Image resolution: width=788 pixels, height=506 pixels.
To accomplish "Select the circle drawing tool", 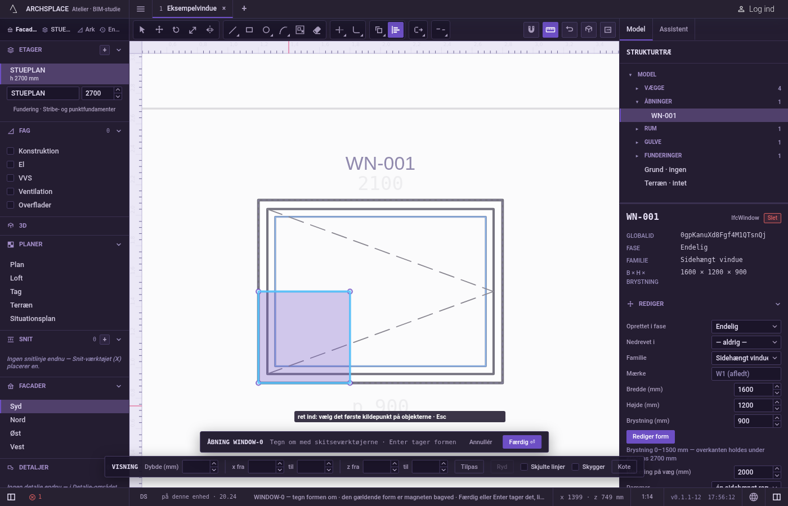I will pos(266,30).
